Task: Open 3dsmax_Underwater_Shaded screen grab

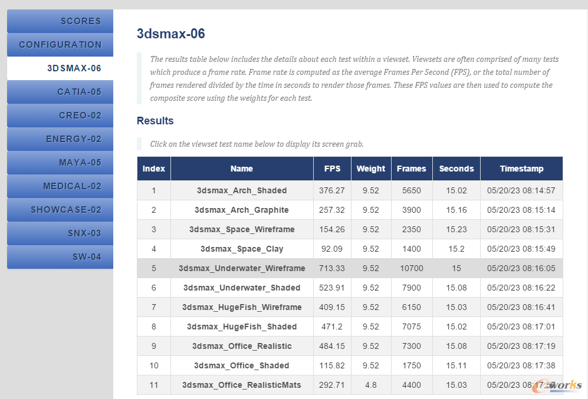Action: pyautogui.click(x=242, y=288)
